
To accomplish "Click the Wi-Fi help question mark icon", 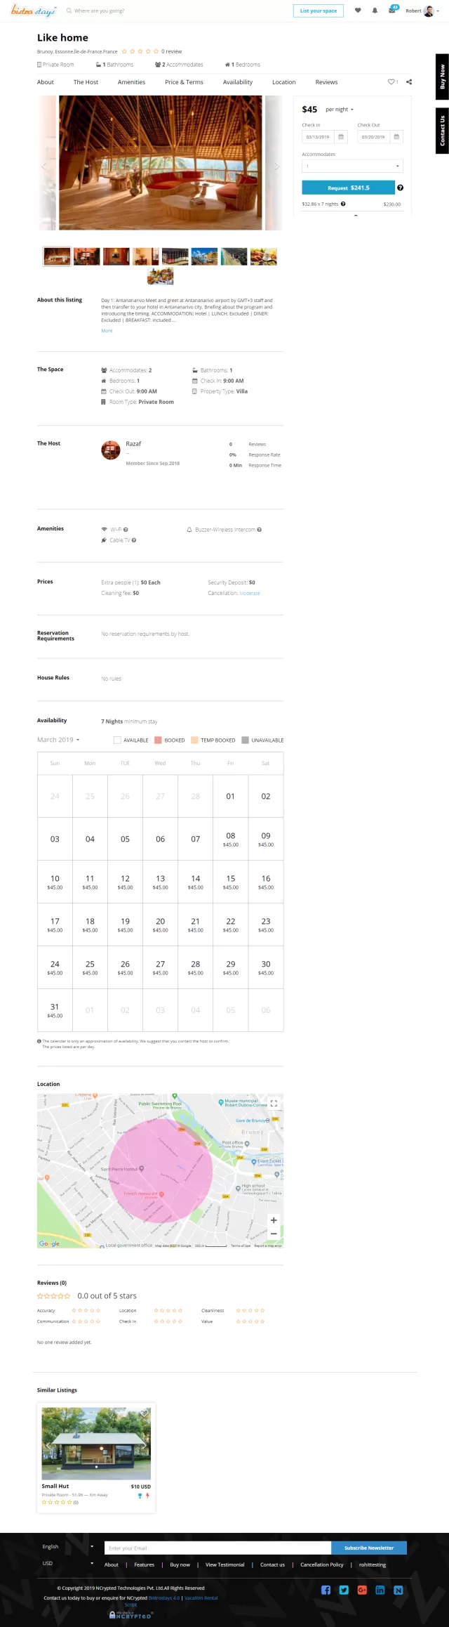I will 126,530.
